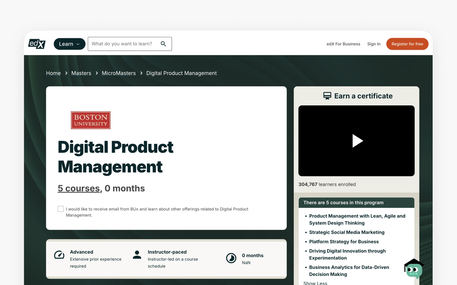
Task: Open edX For Business link
Action: tap(343, 44)
